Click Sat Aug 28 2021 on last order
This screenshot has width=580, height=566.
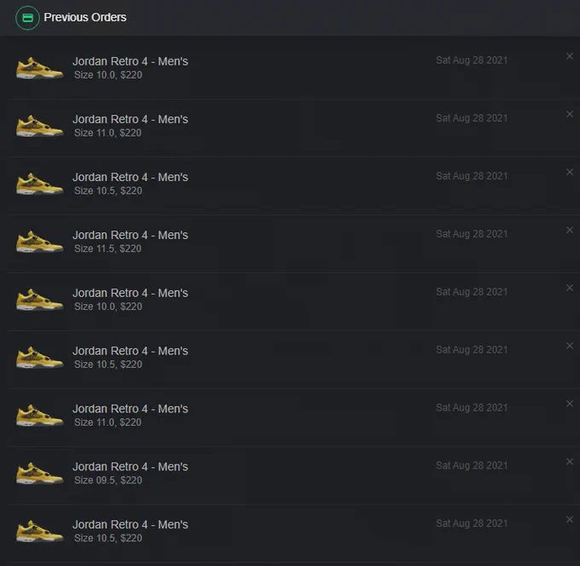[x=472, y=523]
